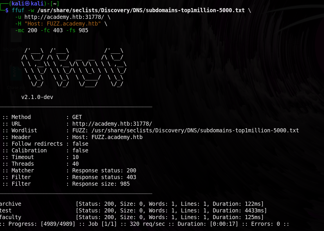Click the Threads value 40
This screenshot has width=324, height=231.
[x=75, y=164]
